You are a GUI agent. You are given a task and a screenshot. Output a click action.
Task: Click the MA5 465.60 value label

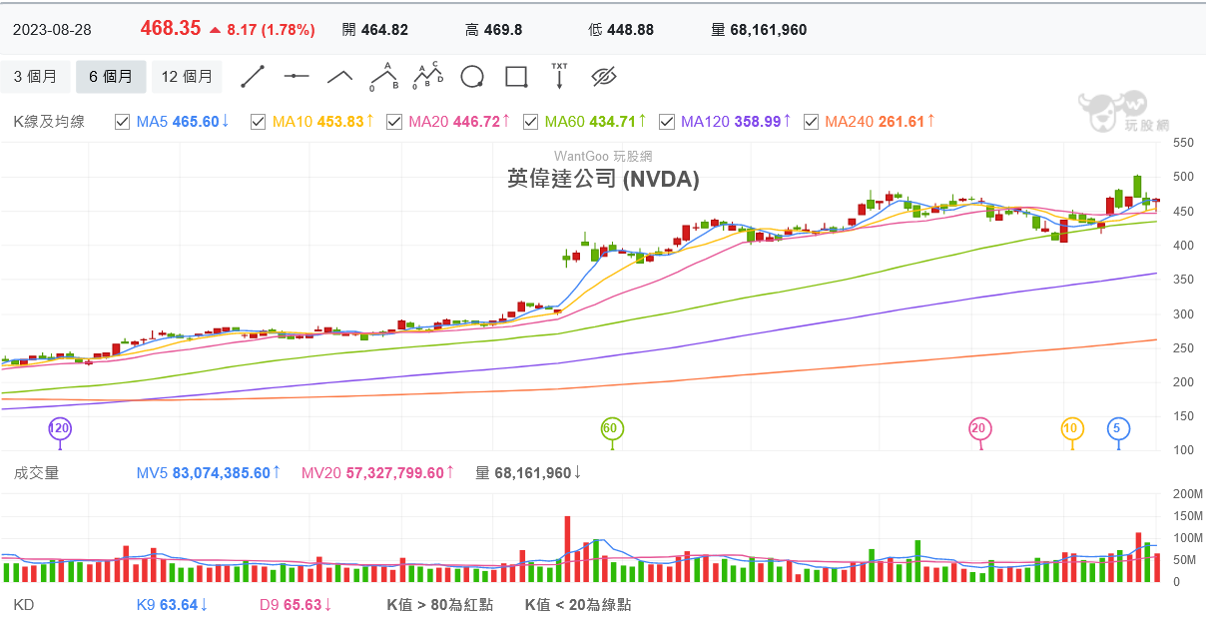(184, 122)
